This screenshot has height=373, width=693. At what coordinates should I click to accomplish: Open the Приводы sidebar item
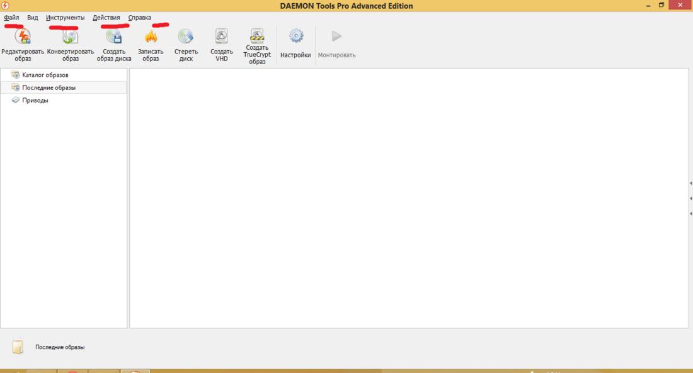tap(35, 100)
